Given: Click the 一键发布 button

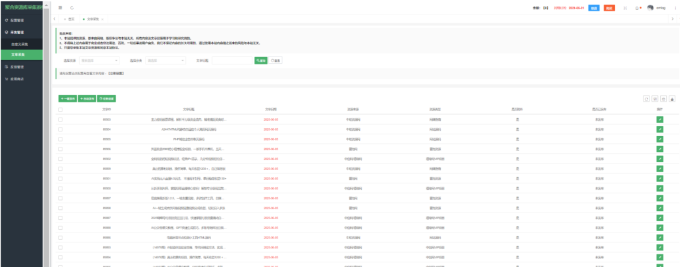Looking at the screenshot, I should coord(68,98).
